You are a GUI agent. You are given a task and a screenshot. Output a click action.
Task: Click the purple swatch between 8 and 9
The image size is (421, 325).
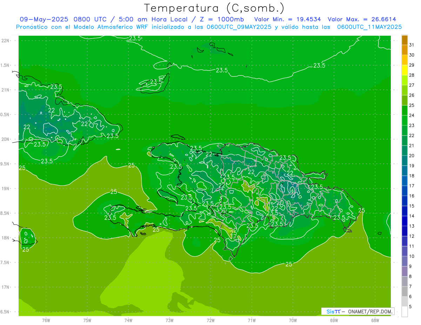pos(405,271)
